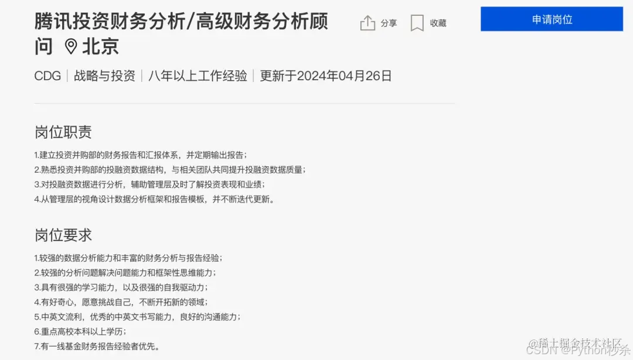Click requirement 5.中英文流利

[137, 317]
